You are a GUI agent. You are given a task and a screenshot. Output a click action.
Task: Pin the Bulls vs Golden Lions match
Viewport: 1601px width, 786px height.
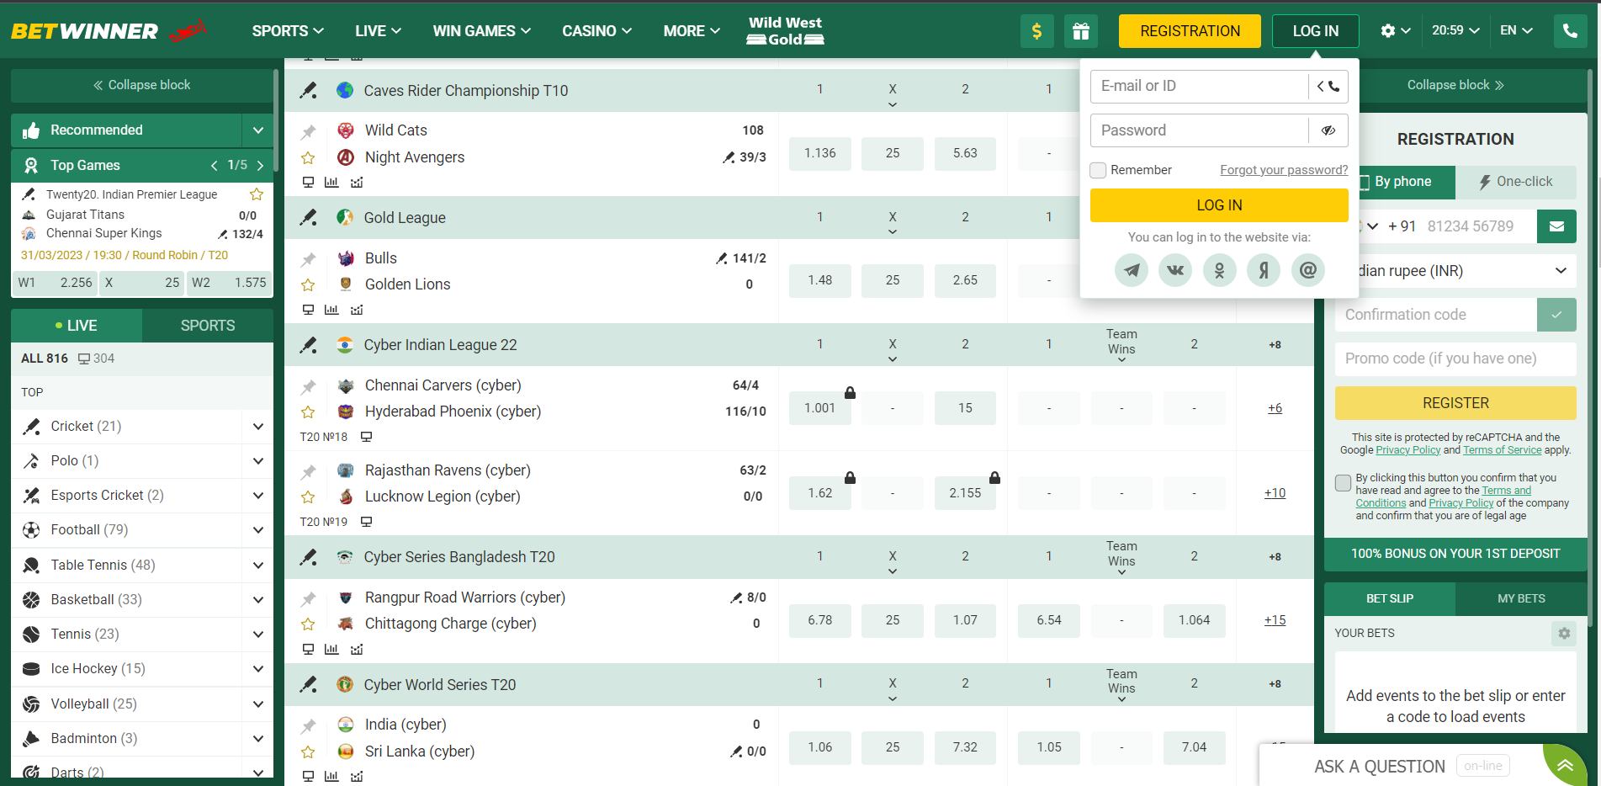(308, 259)
